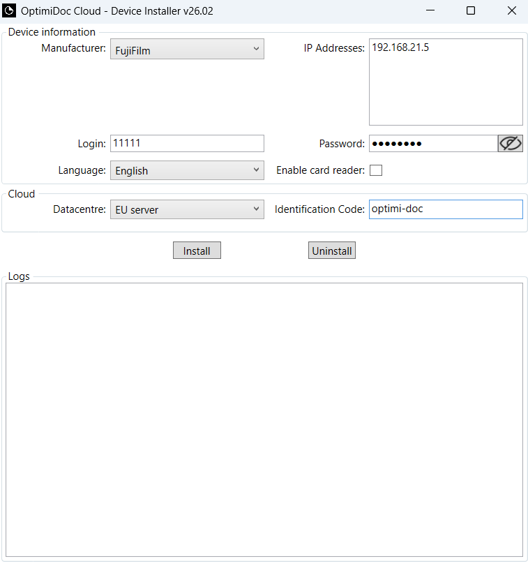Screen dimensions: 528x566
Task: Click the Cloud group heading
Action: click(x=21, y=194)
